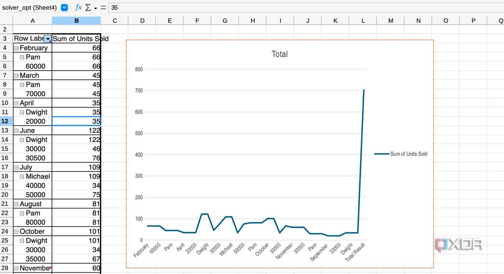
Task: Collapse the June group
Action: (x=16, y=131)
